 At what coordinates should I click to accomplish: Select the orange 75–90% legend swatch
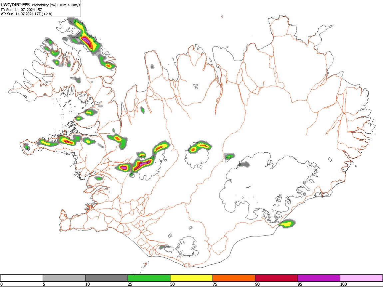click(234, 278)
